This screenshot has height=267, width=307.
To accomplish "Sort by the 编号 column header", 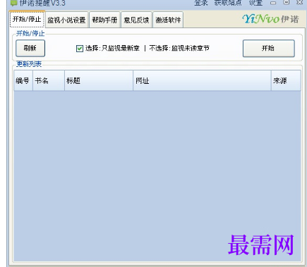I will pyautogui.click(x=23, y=80).
